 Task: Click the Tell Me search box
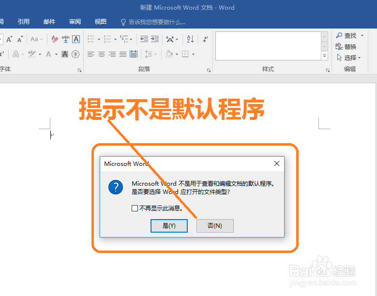(x=153, y=22)
